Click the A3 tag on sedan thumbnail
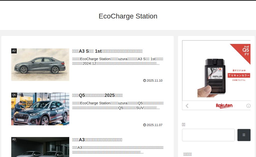 point(14,51)
